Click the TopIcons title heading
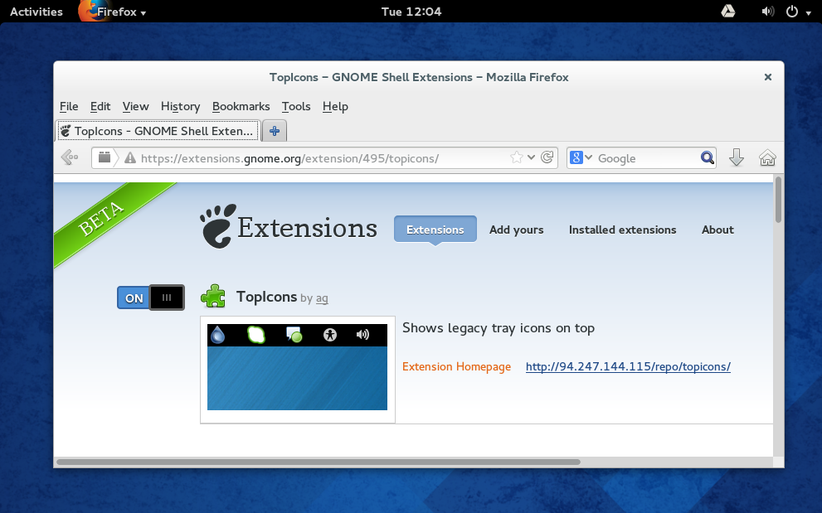The width and height of the screenshot is (822, 513). tap(266, 297)
